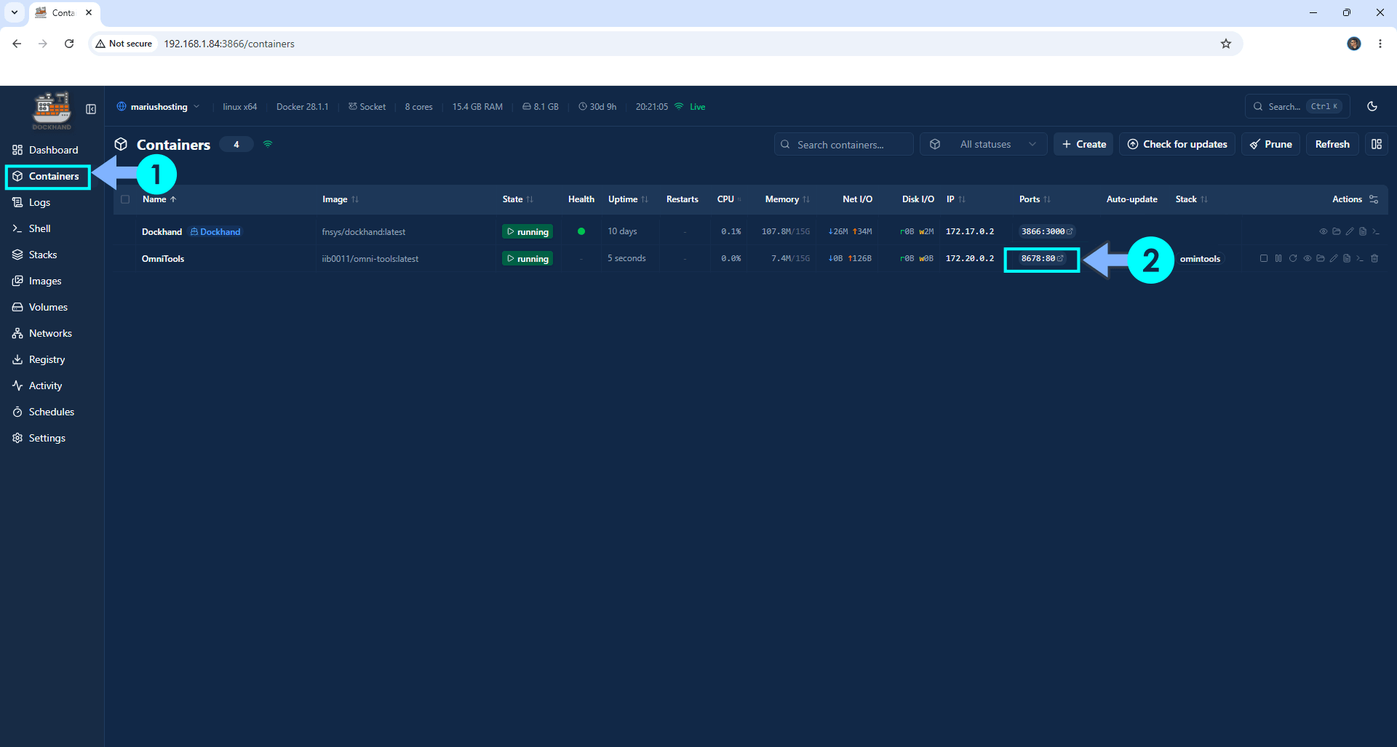Stop the OmniTools container
1397x747 pixels.
coord(1264,258)
